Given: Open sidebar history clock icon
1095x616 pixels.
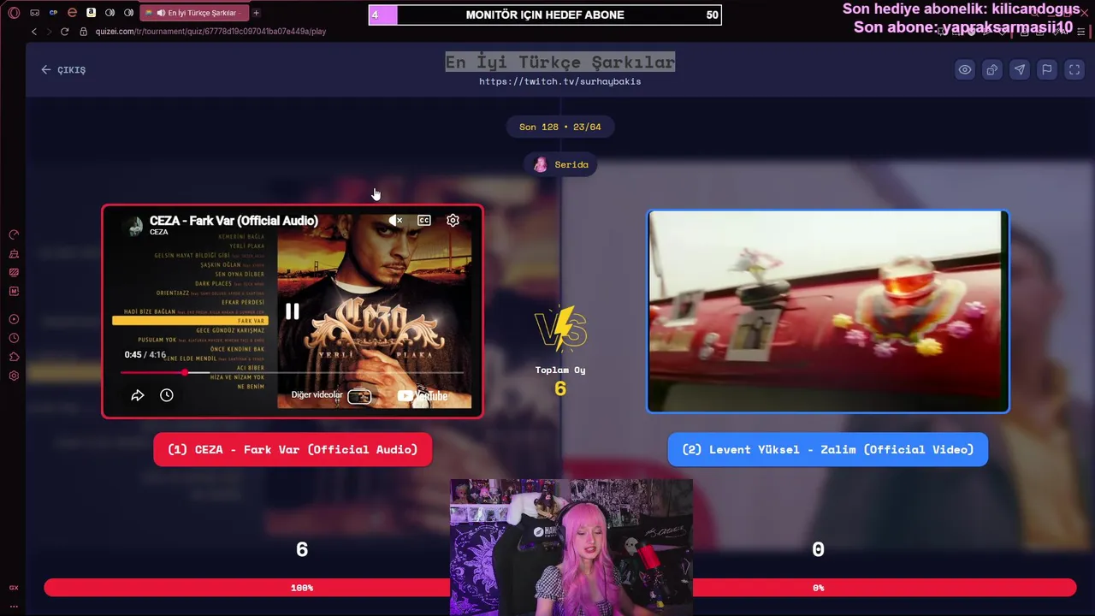Looking at the screenshot, I should [x=14, y=338].
